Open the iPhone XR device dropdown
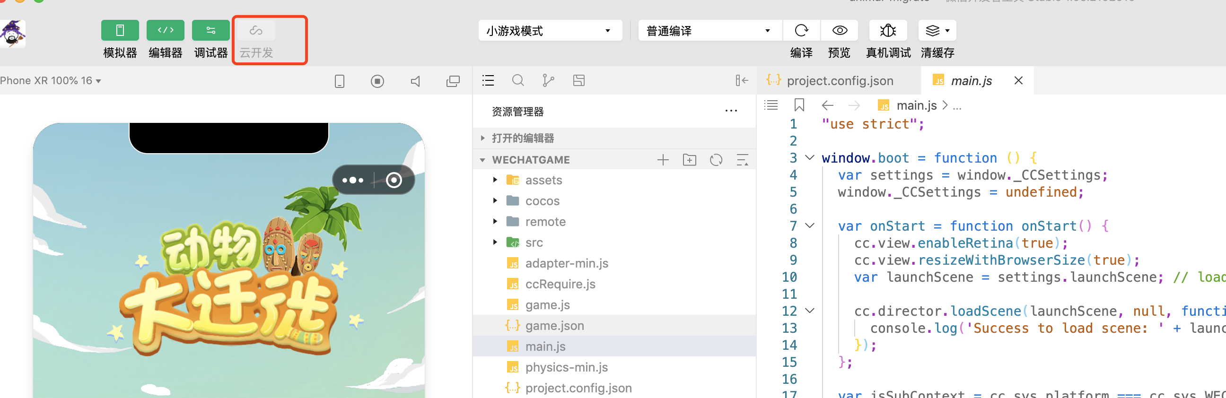Viewport: 1226px width, 398px height. pos(51,81)
